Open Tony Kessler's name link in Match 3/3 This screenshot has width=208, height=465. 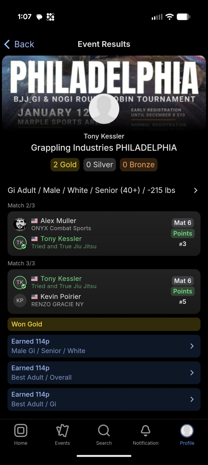(61, 279)
